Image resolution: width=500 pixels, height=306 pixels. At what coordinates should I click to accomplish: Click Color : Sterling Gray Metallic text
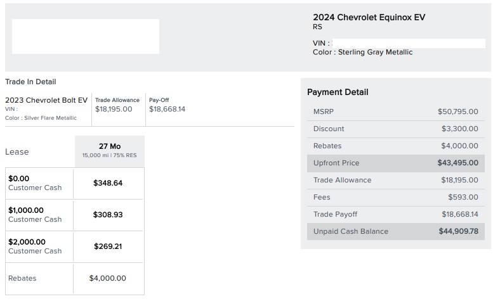(x=362, y=52)
